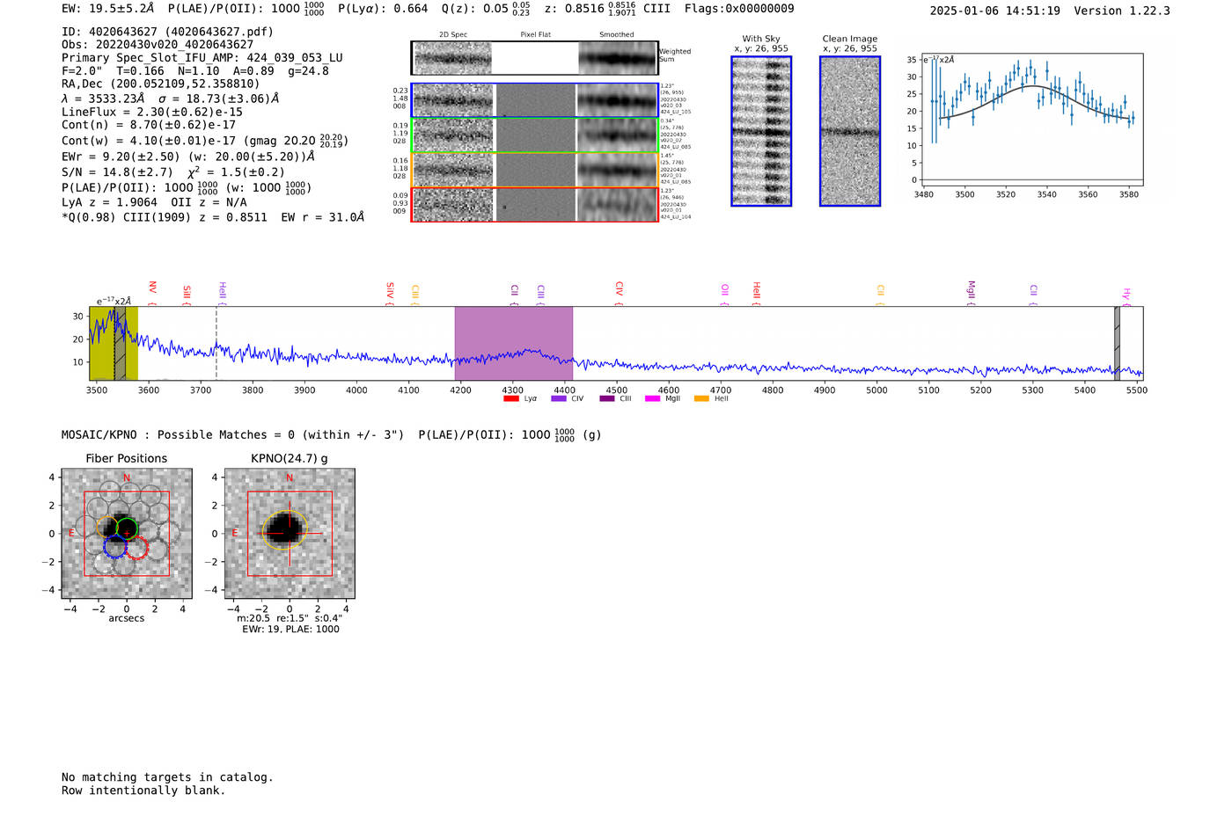Select the green-bordered 2D spectrum row

pos(535,135)
